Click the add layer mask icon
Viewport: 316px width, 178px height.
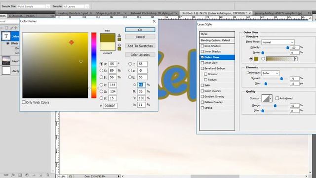[20, 175]
